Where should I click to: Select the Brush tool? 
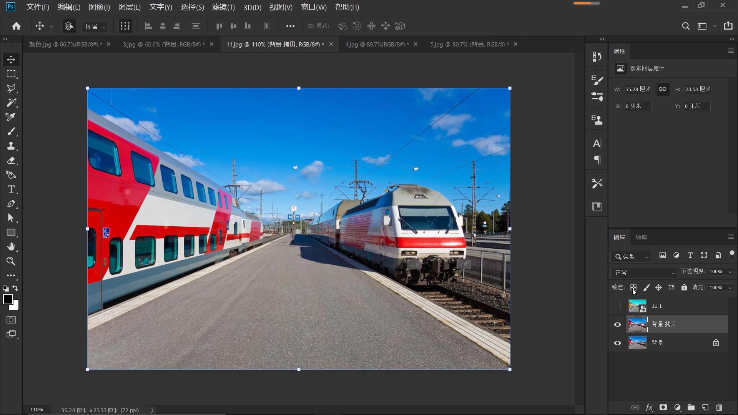coord(11,131)
